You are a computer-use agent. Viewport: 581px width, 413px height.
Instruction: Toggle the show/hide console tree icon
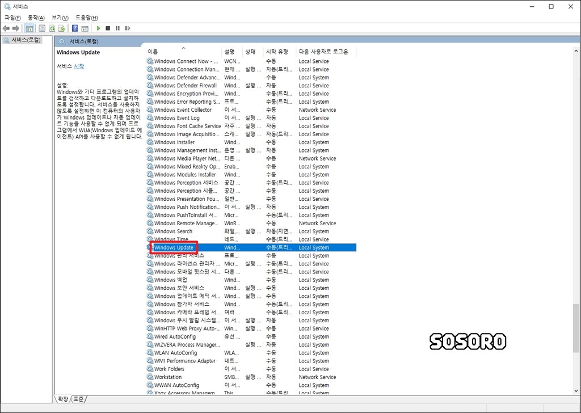pyautogui.click(x=30, y=28)
